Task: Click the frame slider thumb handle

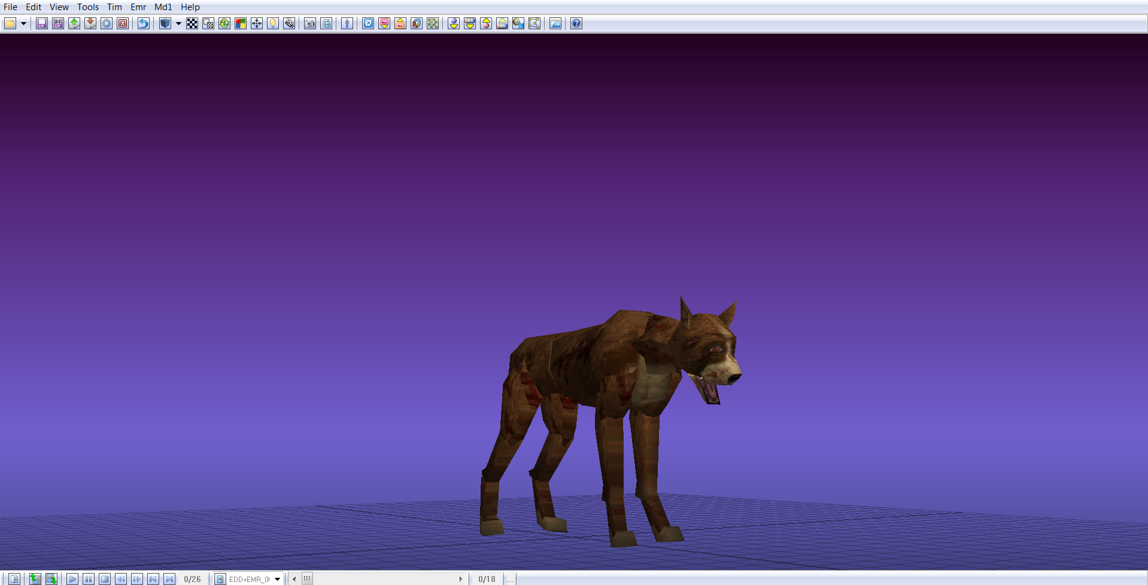Action: (307, 579)
